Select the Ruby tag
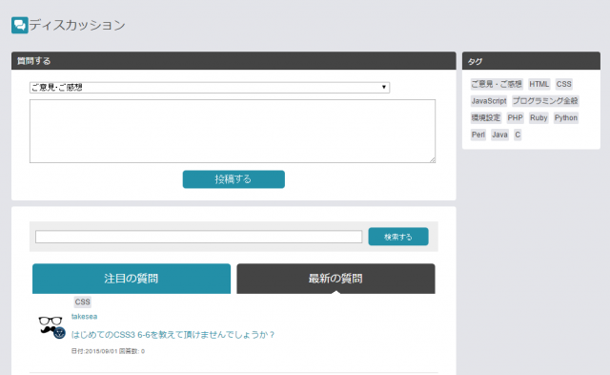610x375 pixels. (x=539, y=117)
